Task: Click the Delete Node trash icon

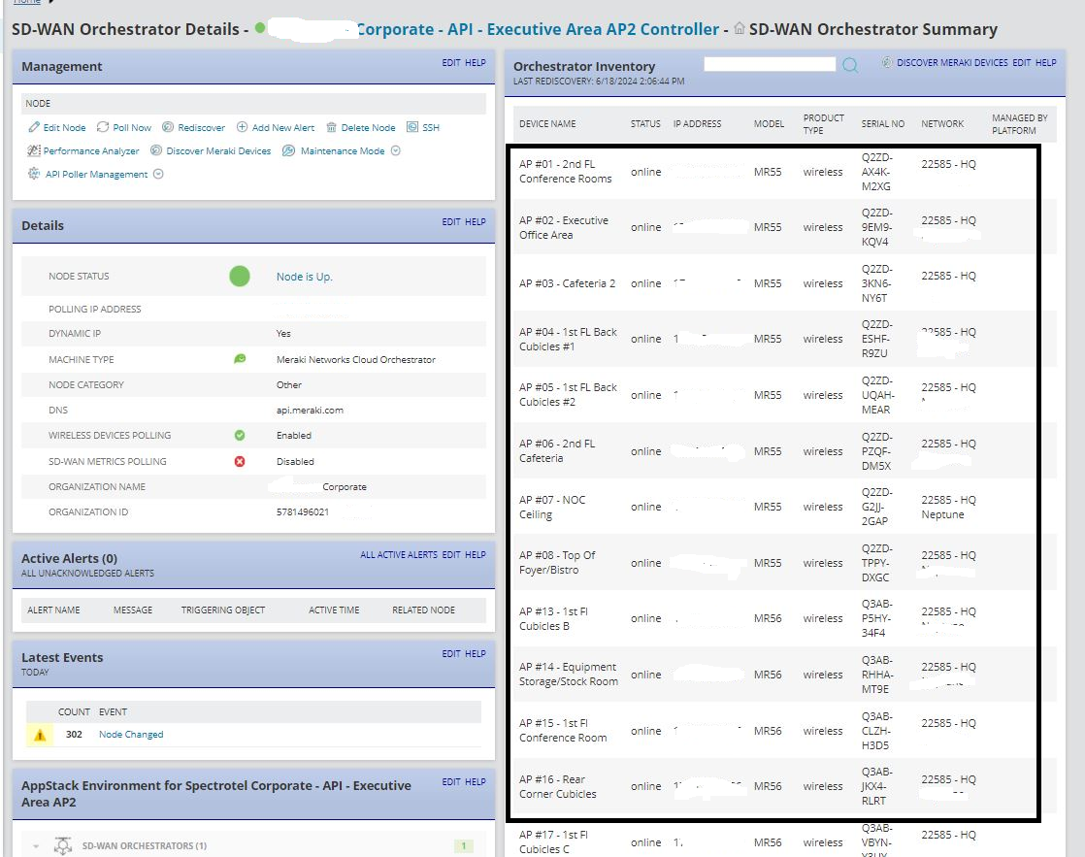Action: pyautogui.click(x=332, y=127)
